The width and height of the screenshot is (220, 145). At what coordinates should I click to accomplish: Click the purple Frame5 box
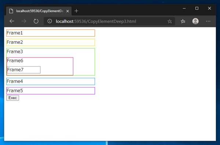[51, 91]
